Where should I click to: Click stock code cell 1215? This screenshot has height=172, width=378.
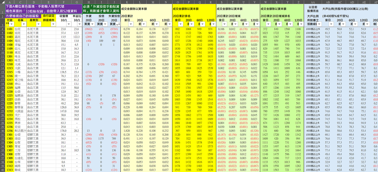point(10,72)
